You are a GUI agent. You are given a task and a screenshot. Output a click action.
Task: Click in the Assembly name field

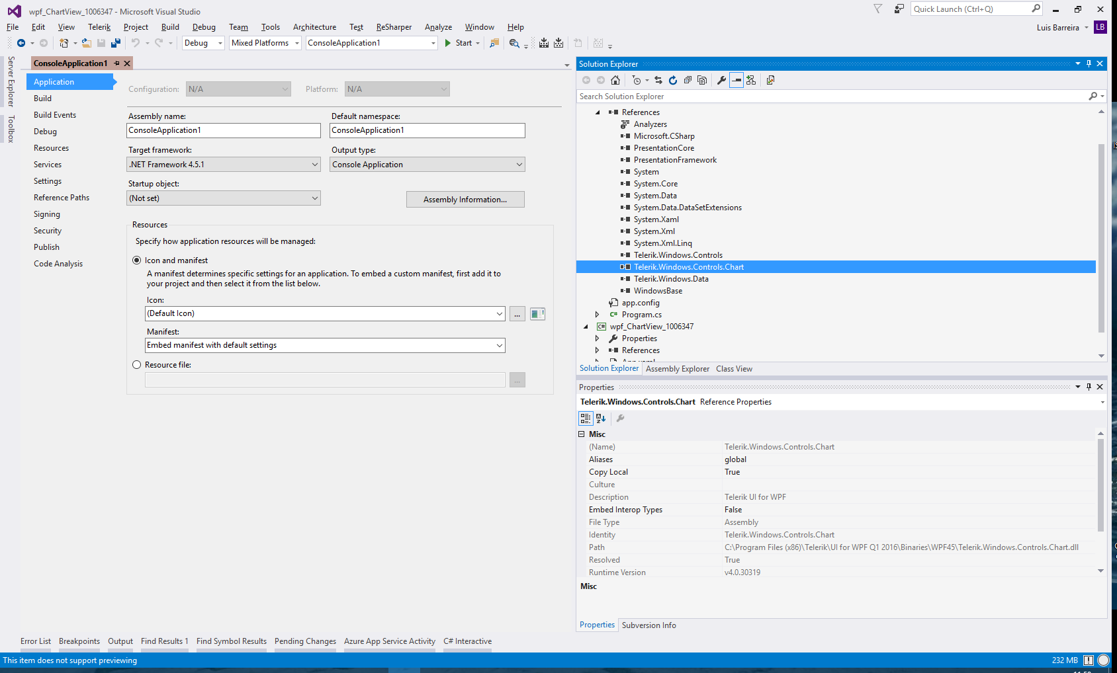[x=224, y=131]
